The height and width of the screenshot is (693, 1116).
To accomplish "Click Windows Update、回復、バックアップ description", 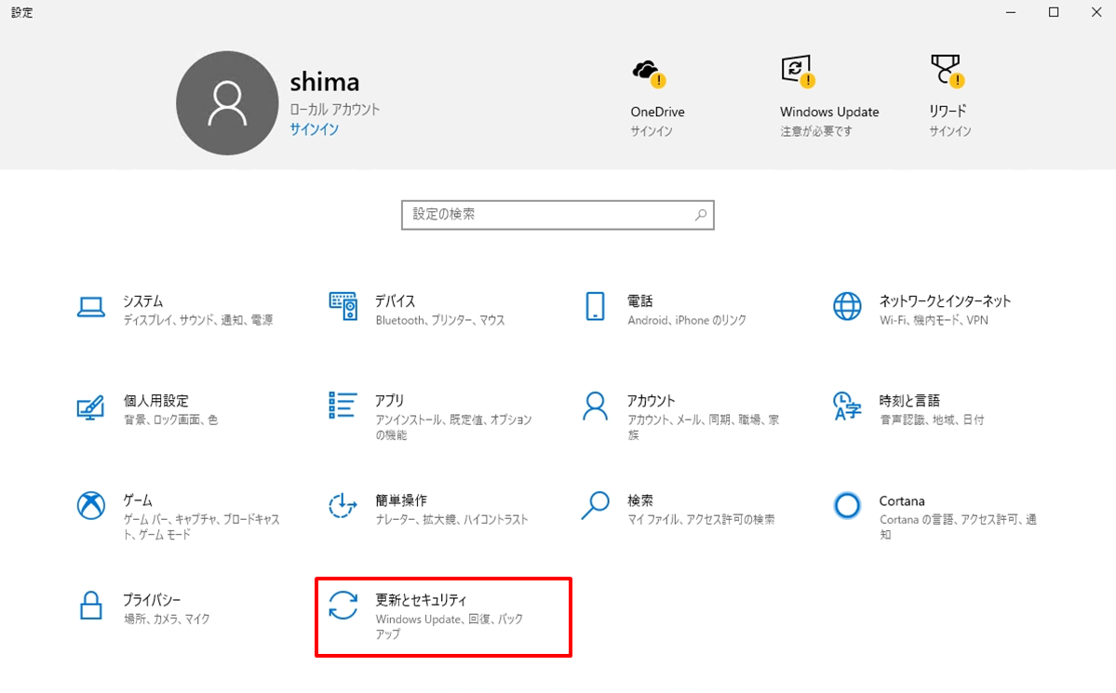I will click(x=450, y=626).
